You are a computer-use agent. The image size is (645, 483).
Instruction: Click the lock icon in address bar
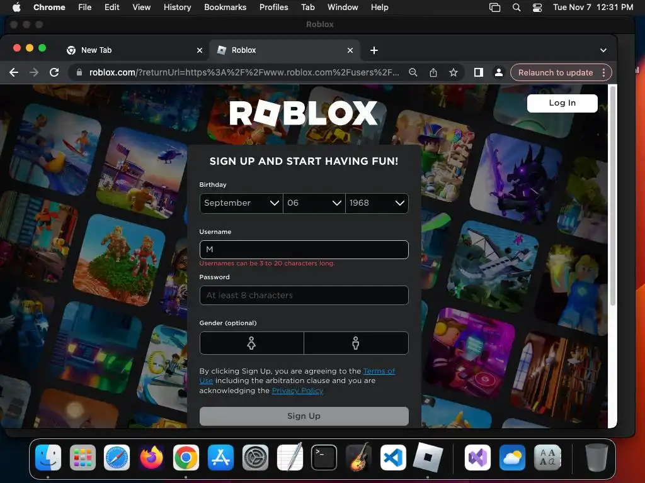[x=79, y=73]
